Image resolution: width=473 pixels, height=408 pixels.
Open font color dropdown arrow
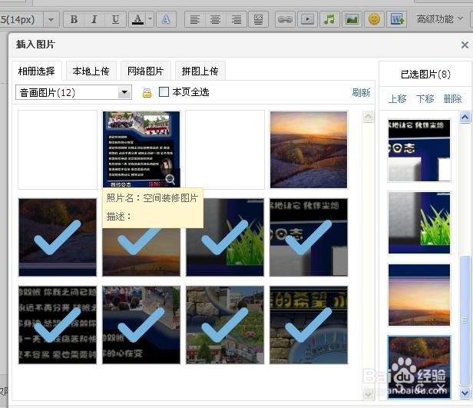point(150,19)
